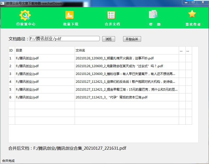Click 合并完成 status bar message
Image resolution: width=209 pixels, height=164 pixels.
[8, 161]
